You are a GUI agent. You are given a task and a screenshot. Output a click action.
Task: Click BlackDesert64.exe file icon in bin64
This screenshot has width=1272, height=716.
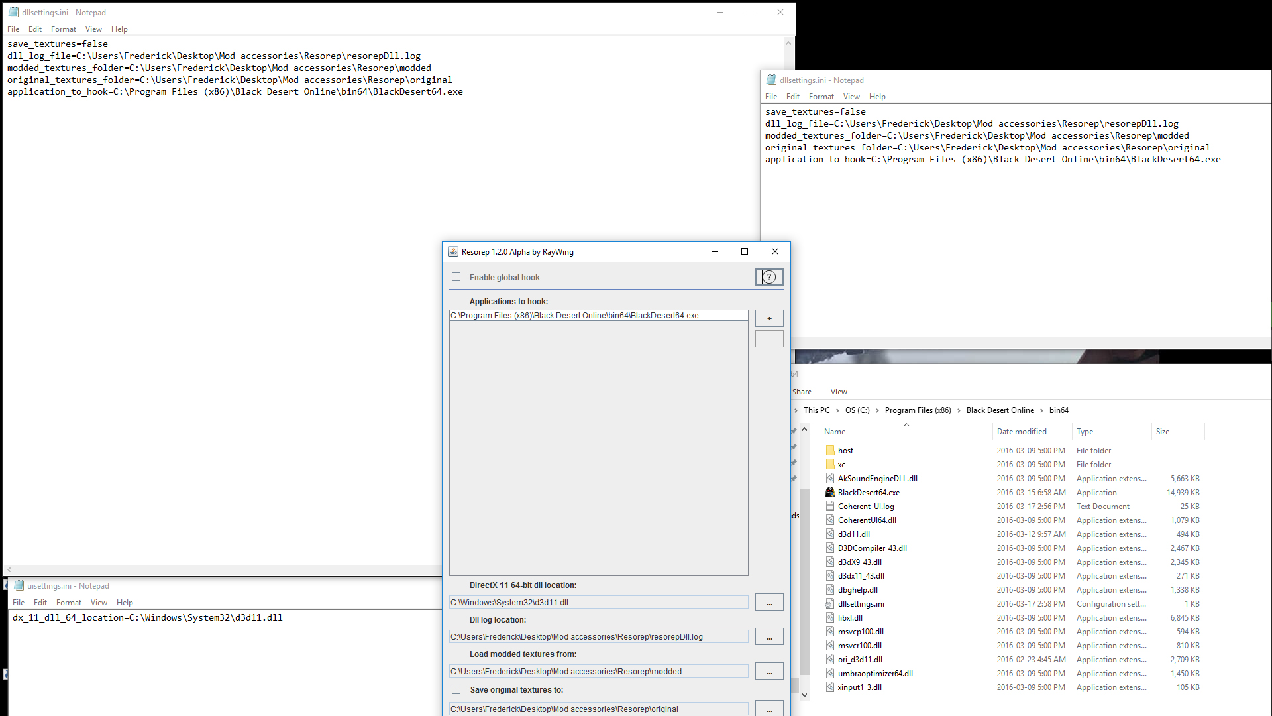pyautogui.click(x=830, y=493)
